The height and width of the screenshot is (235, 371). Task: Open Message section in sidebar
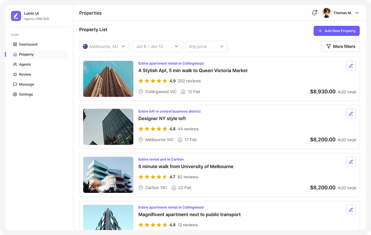26,85
